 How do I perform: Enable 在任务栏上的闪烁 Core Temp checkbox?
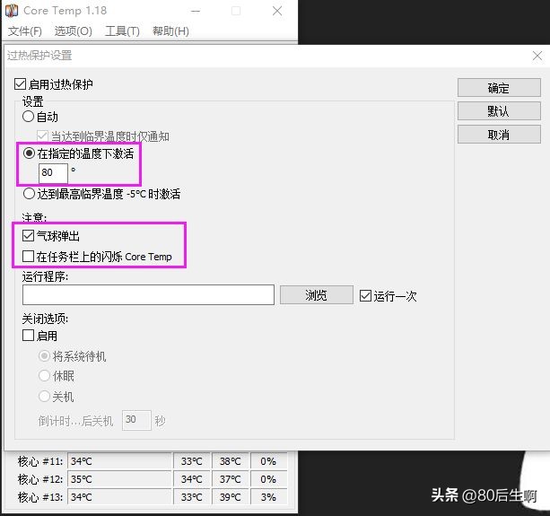tap(28, 257)
